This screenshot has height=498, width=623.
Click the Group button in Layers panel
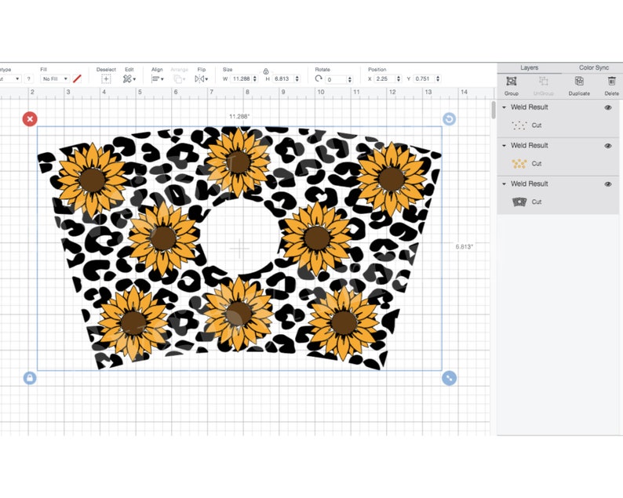coord(512,85)
